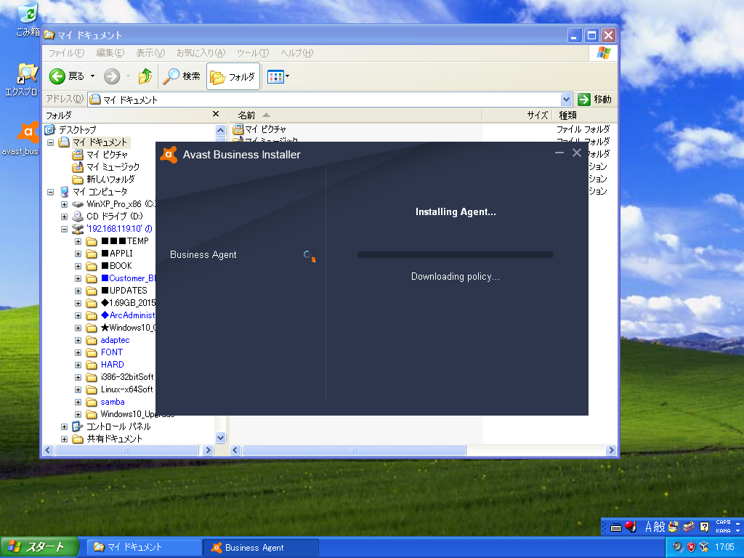Toggle the IME 般 conversion mode button

[660, 527]
